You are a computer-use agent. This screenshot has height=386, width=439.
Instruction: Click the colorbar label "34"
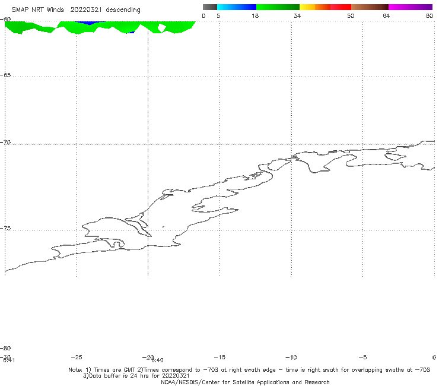click(297, 15)
